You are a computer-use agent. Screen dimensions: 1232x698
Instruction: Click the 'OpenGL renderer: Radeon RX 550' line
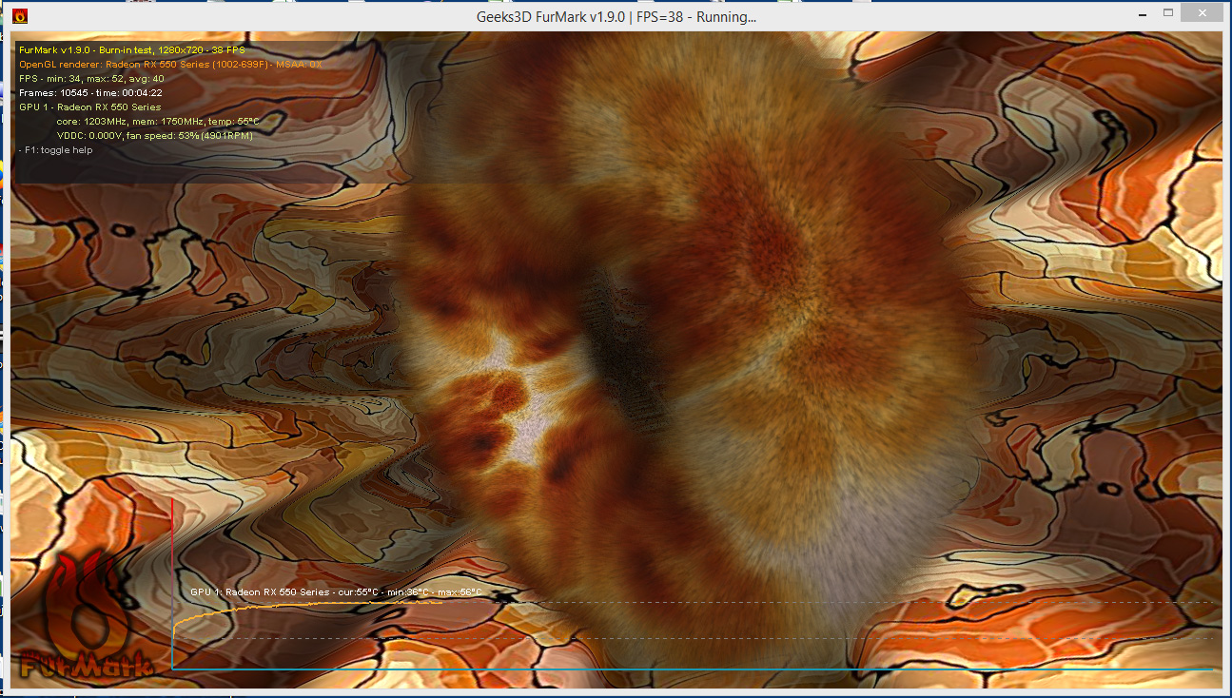170,64
